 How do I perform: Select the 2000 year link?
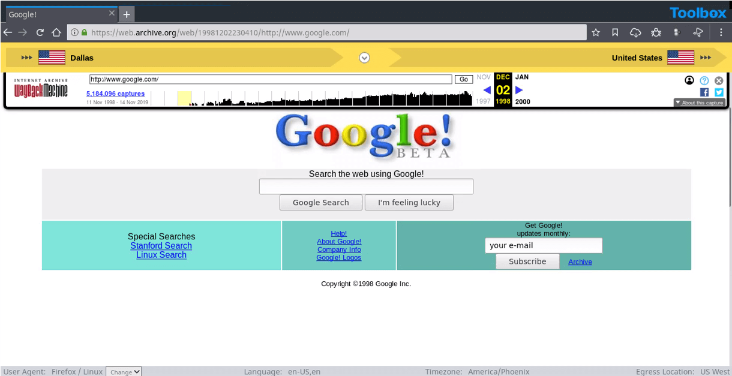coord(523,102)
